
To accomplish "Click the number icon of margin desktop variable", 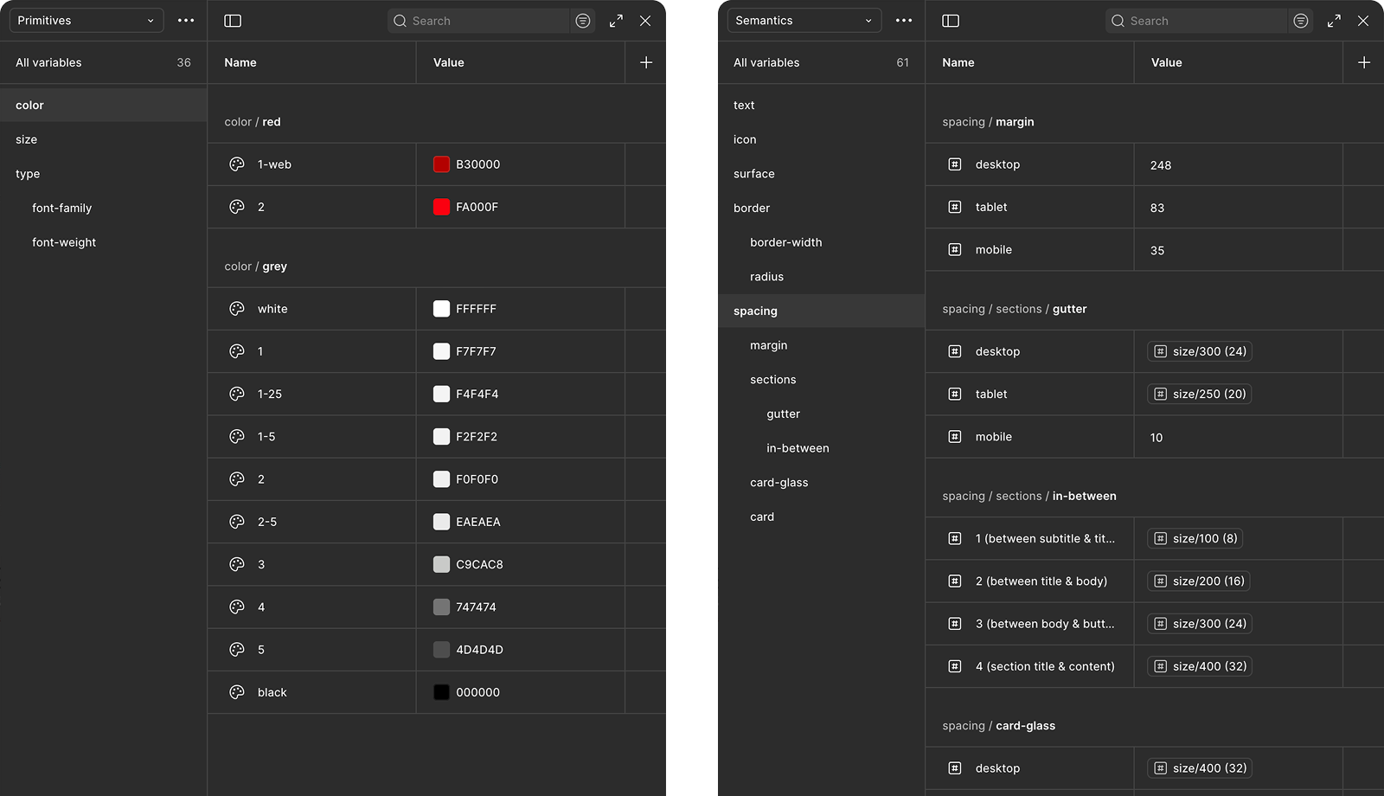I will coord(955,164).
